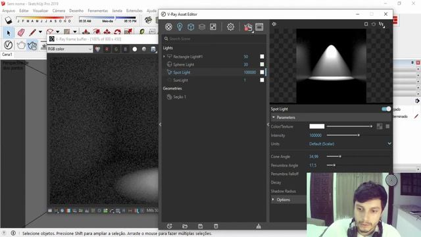Select the SunLight item in the list
Image resolution: width=421 pixels, height=237 pixels.
click(180, 80)
